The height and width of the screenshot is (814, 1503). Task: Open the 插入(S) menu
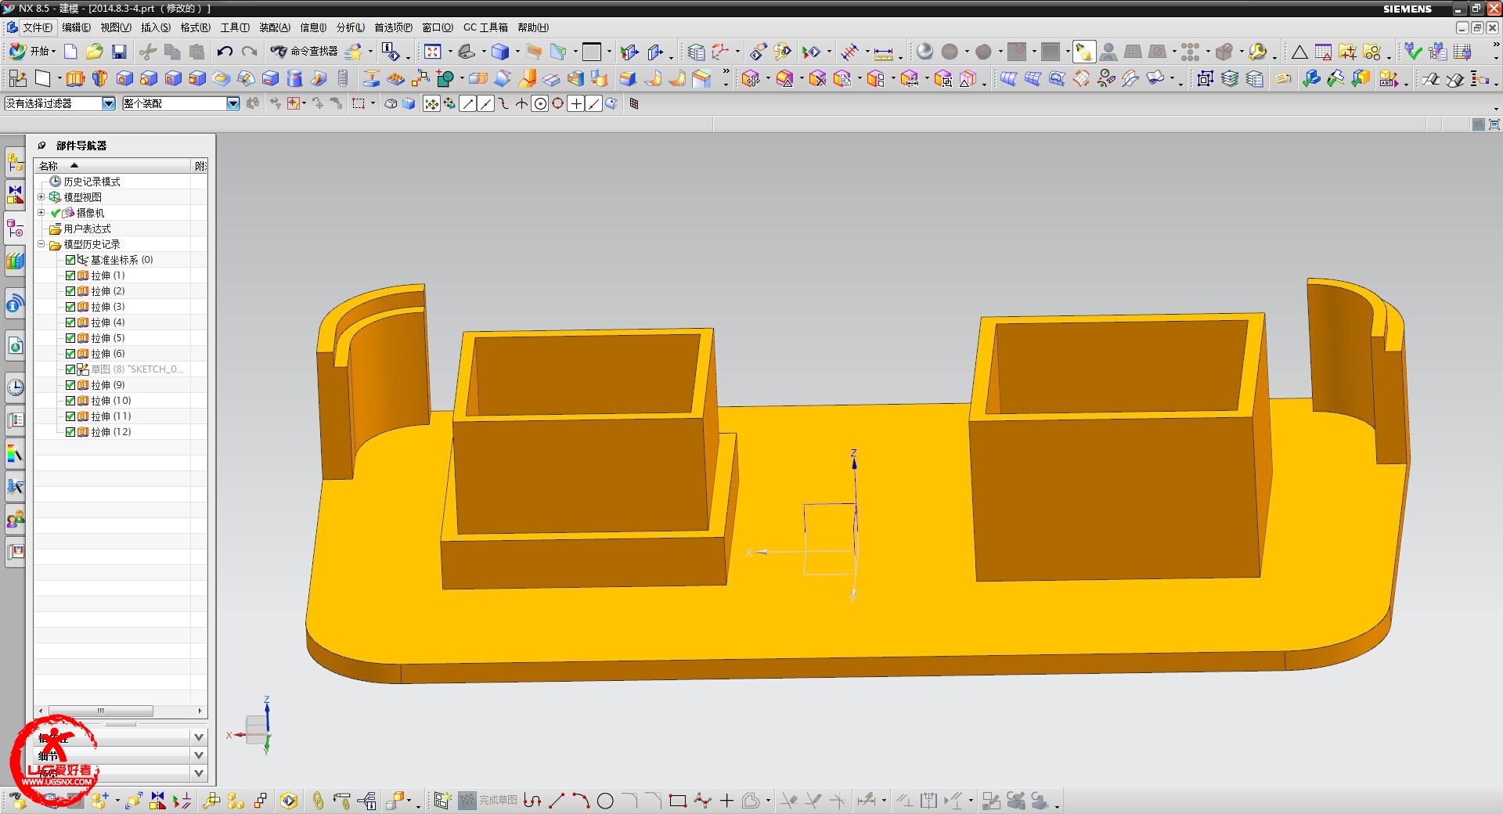[x=156, y=27]
